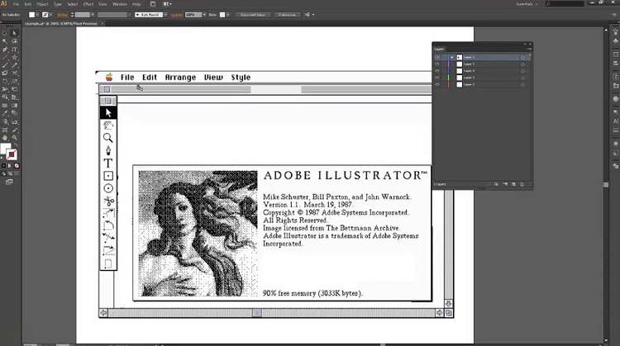Select the Paintbrush tool
The image size is (620, 346).
click(5, 65)
